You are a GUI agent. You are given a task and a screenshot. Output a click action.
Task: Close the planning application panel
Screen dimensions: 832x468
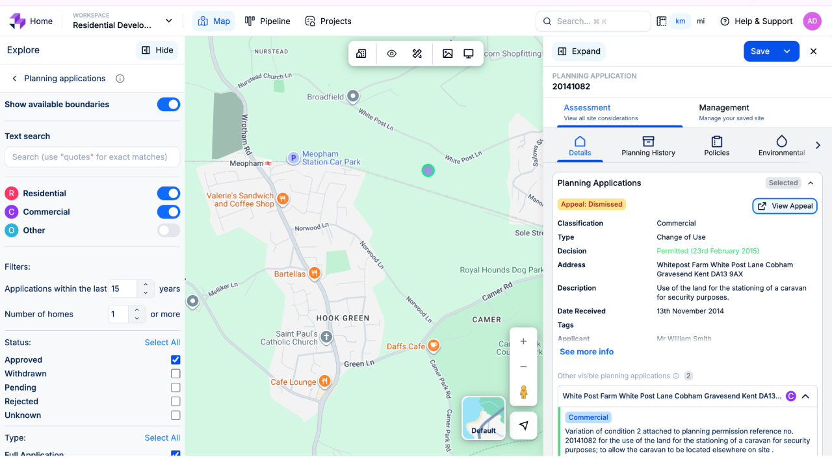point(813,51)
